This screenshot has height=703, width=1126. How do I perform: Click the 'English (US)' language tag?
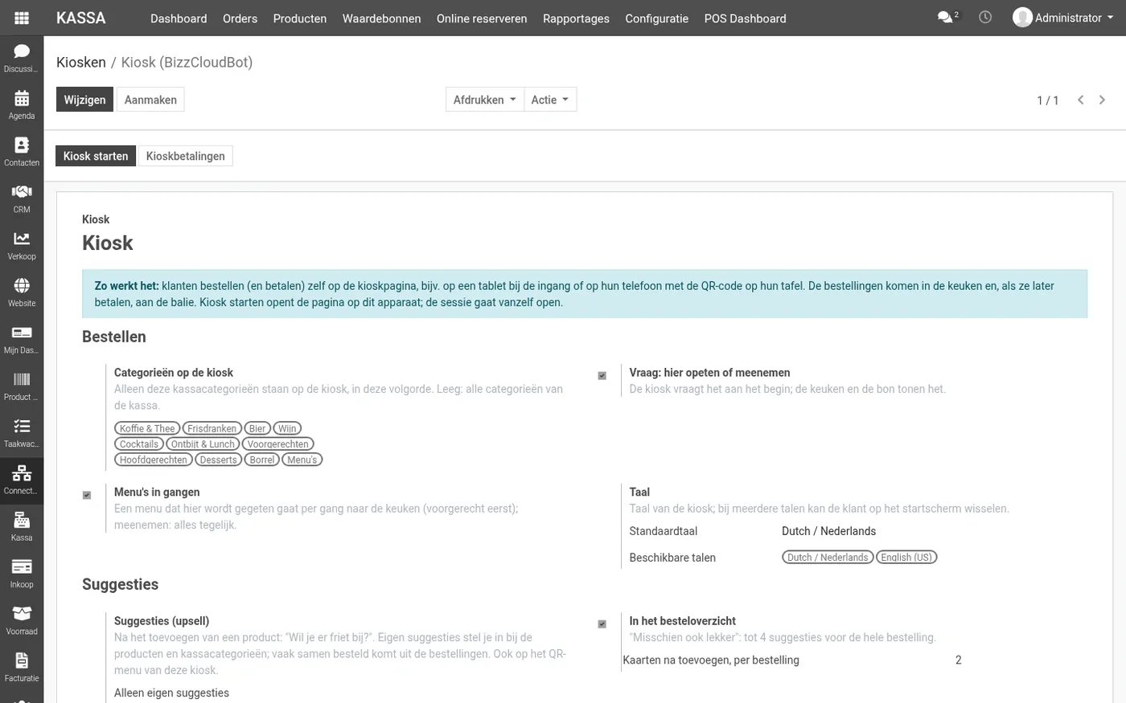(x=906, y=558)
